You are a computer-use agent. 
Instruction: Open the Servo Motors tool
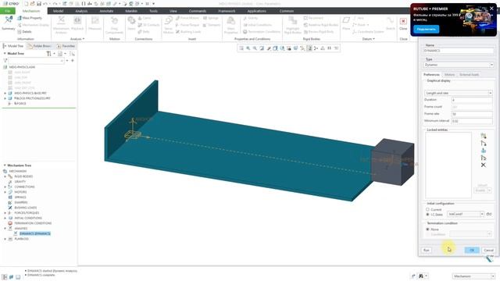pyautogui.click(x=168, y=25)
